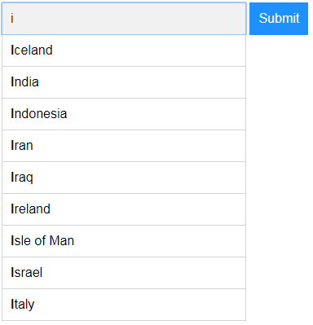Select Italy at the list bottom
The height and width of the screenshot is (325, 313).
124,305
